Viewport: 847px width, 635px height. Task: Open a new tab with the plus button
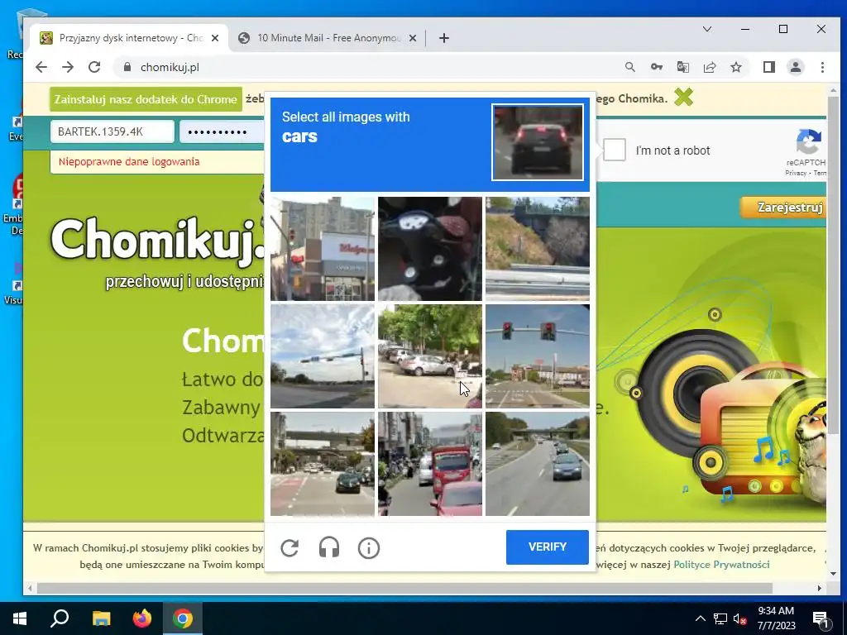(444, 38)
